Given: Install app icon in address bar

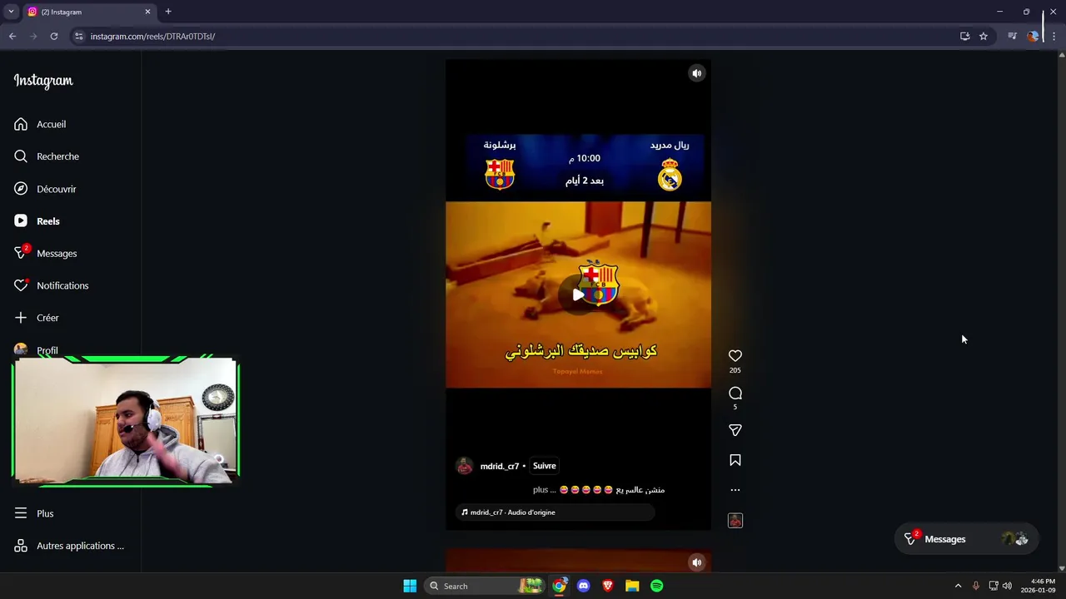Looking at the screenshot, I should point(964,36).
